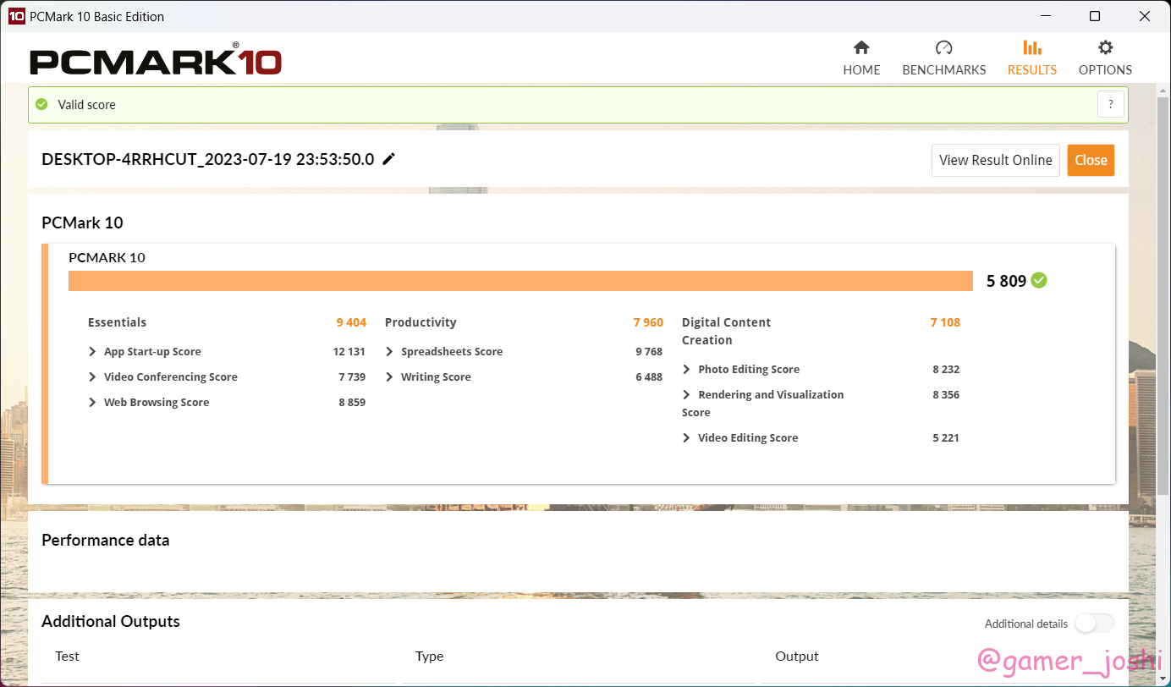
Task: Go to the HOME tab
Action: point(861,58)
